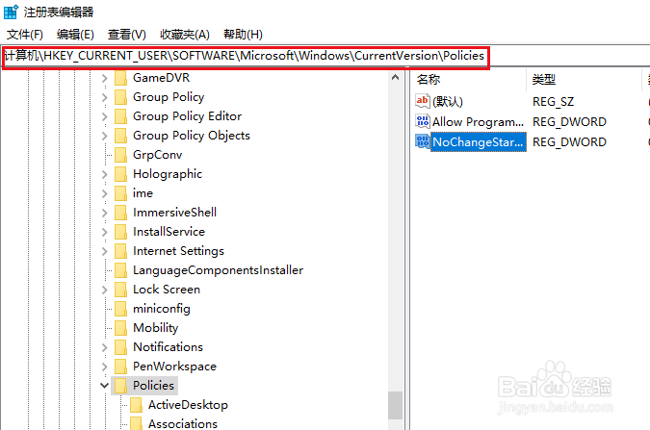
Task: Select the Allow Program... value name
Action: point(478,122)
